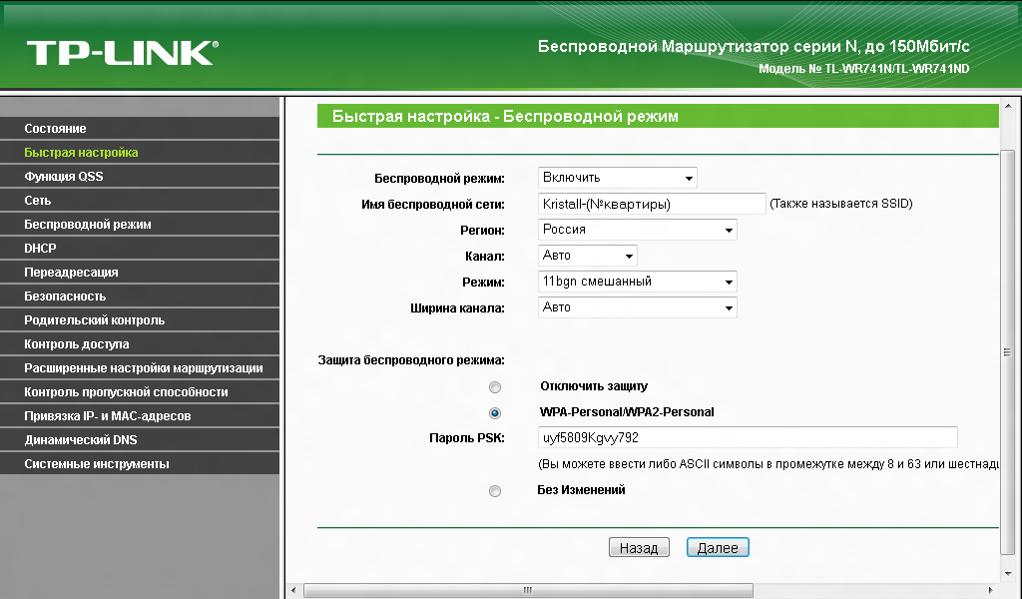Image resolution: width=1022 pixels, height=599 pixels.
Task: Click the TP-LINK logo
Action: (122, 52)
